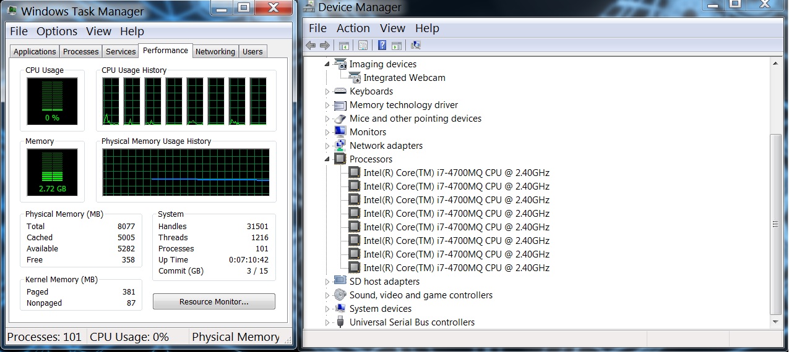
Task: Switch to the Services tab
Action: [121, 52]
